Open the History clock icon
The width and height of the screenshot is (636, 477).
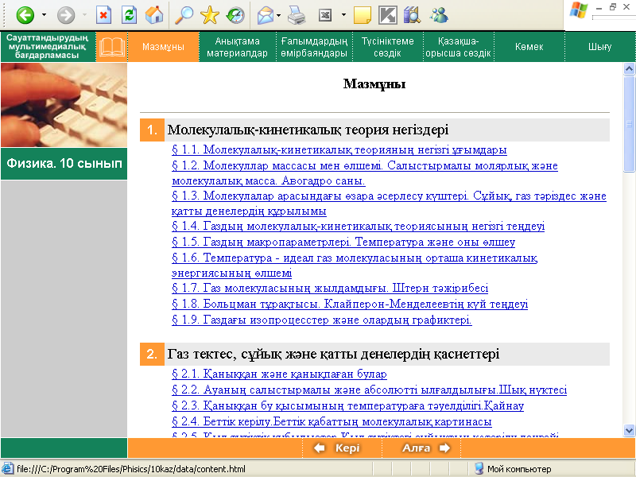pyautogui.click(x=235, y=14)
